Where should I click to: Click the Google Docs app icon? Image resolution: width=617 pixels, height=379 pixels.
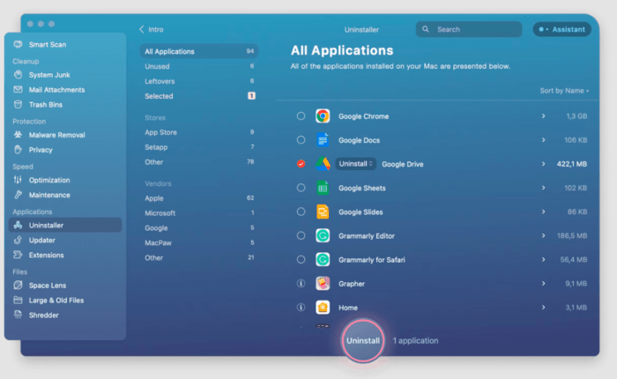tap(323, 140)
